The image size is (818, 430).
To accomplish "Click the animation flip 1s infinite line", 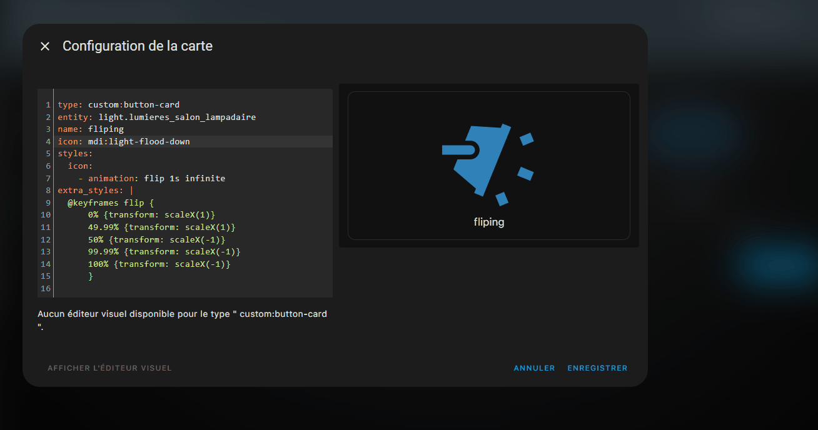I will click(151, 178).
